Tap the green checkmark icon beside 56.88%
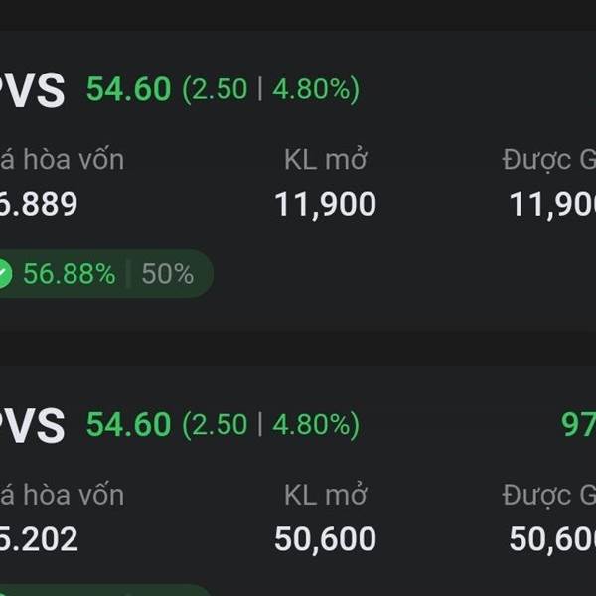 (x=4, y=274)
